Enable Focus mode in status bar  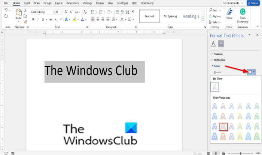[198, 154]
